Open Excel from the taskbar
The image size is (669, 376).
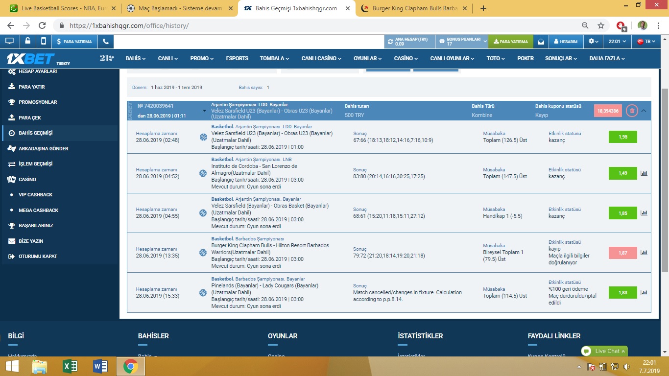click(70, 366)
